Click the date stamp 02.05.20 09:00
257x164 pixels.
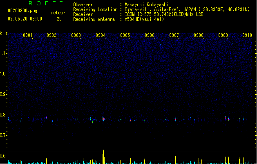click(x=25, y=19)
